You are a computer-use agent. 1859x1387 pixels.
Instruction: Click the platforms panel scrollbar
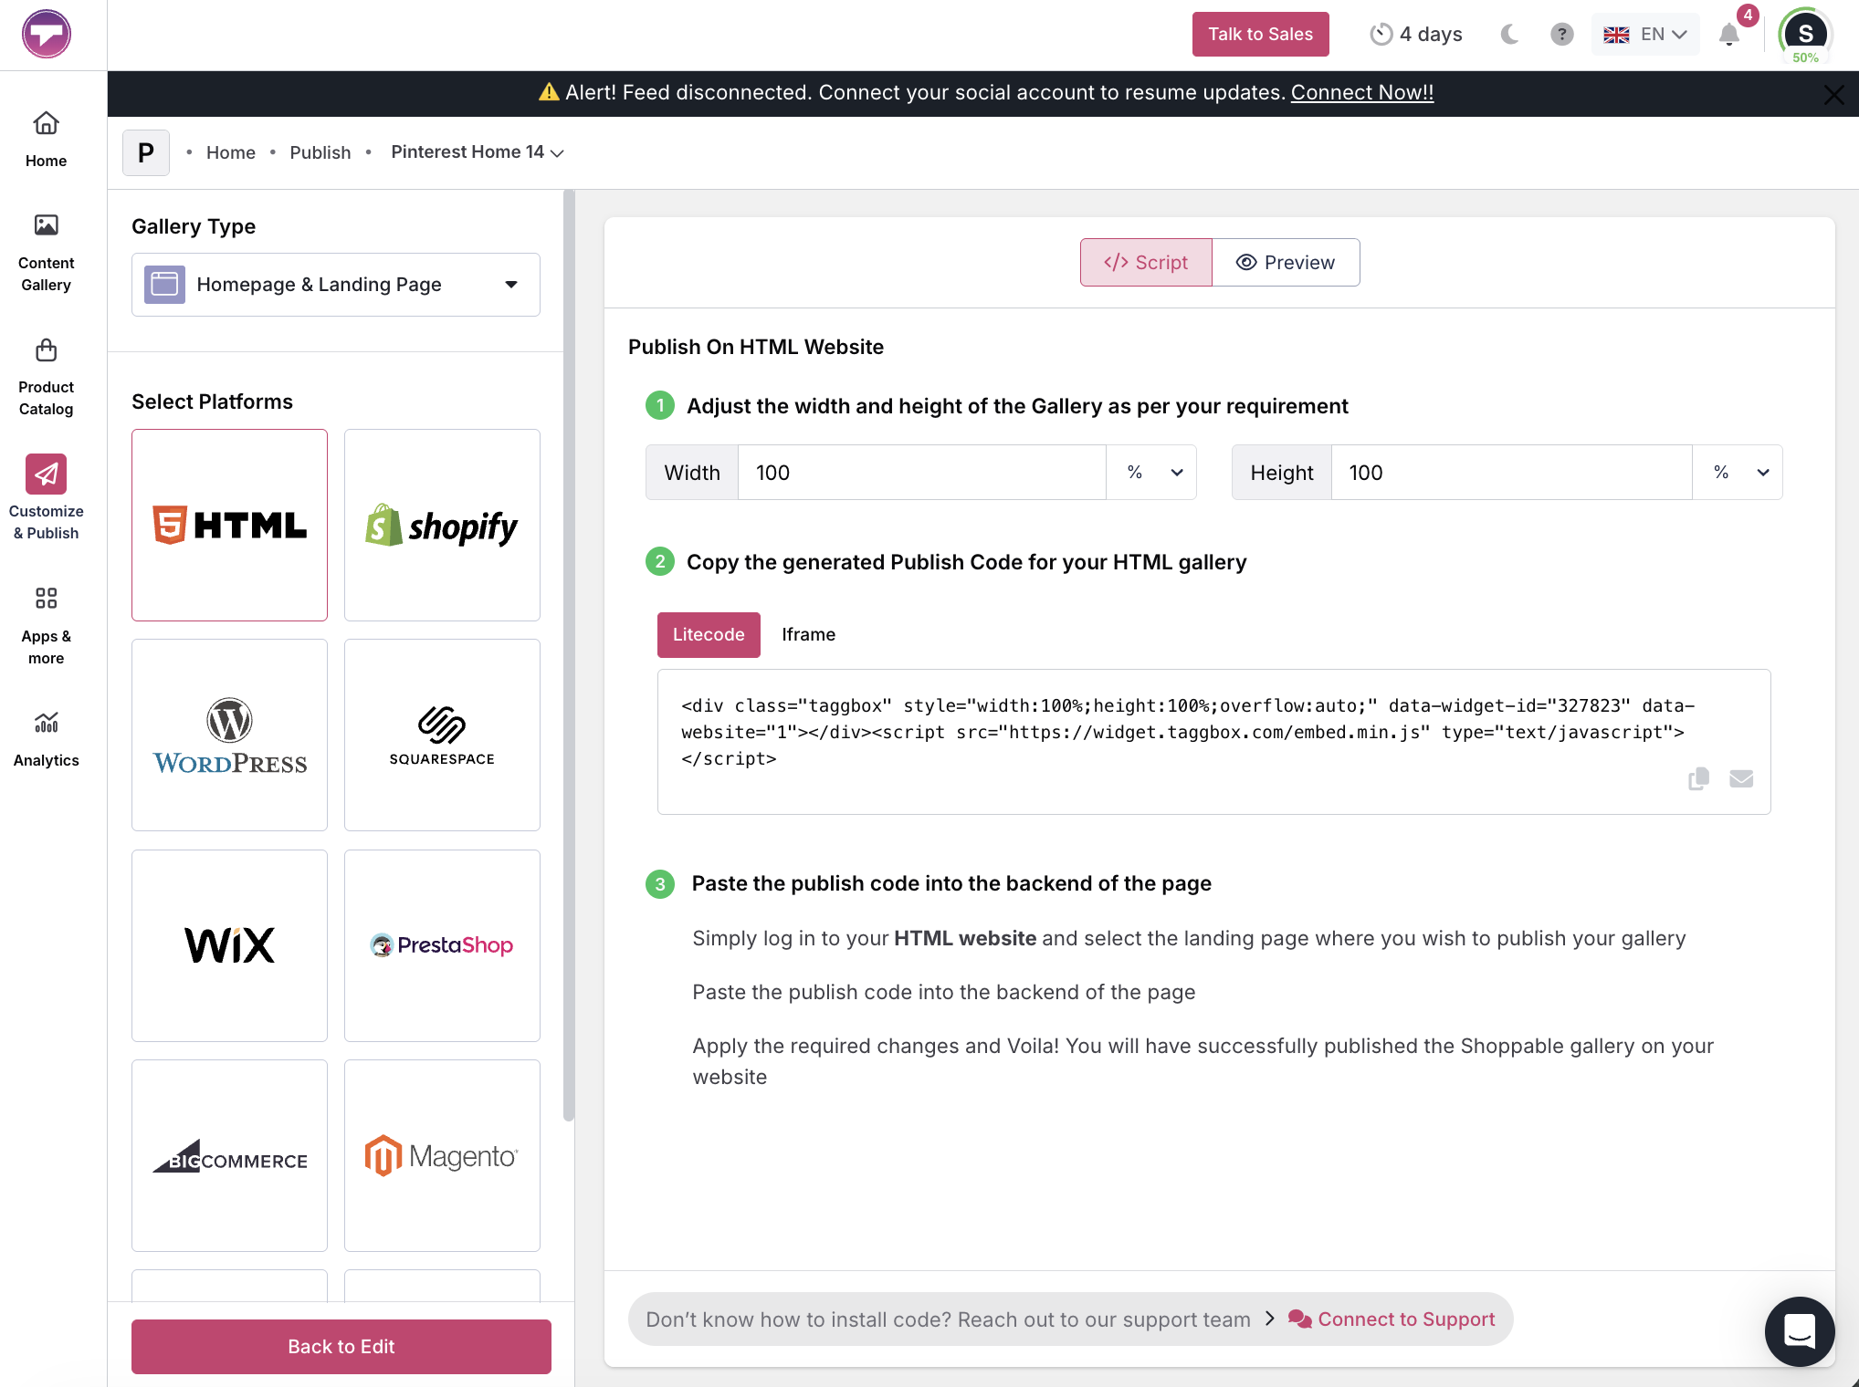(x=569, y=655)
